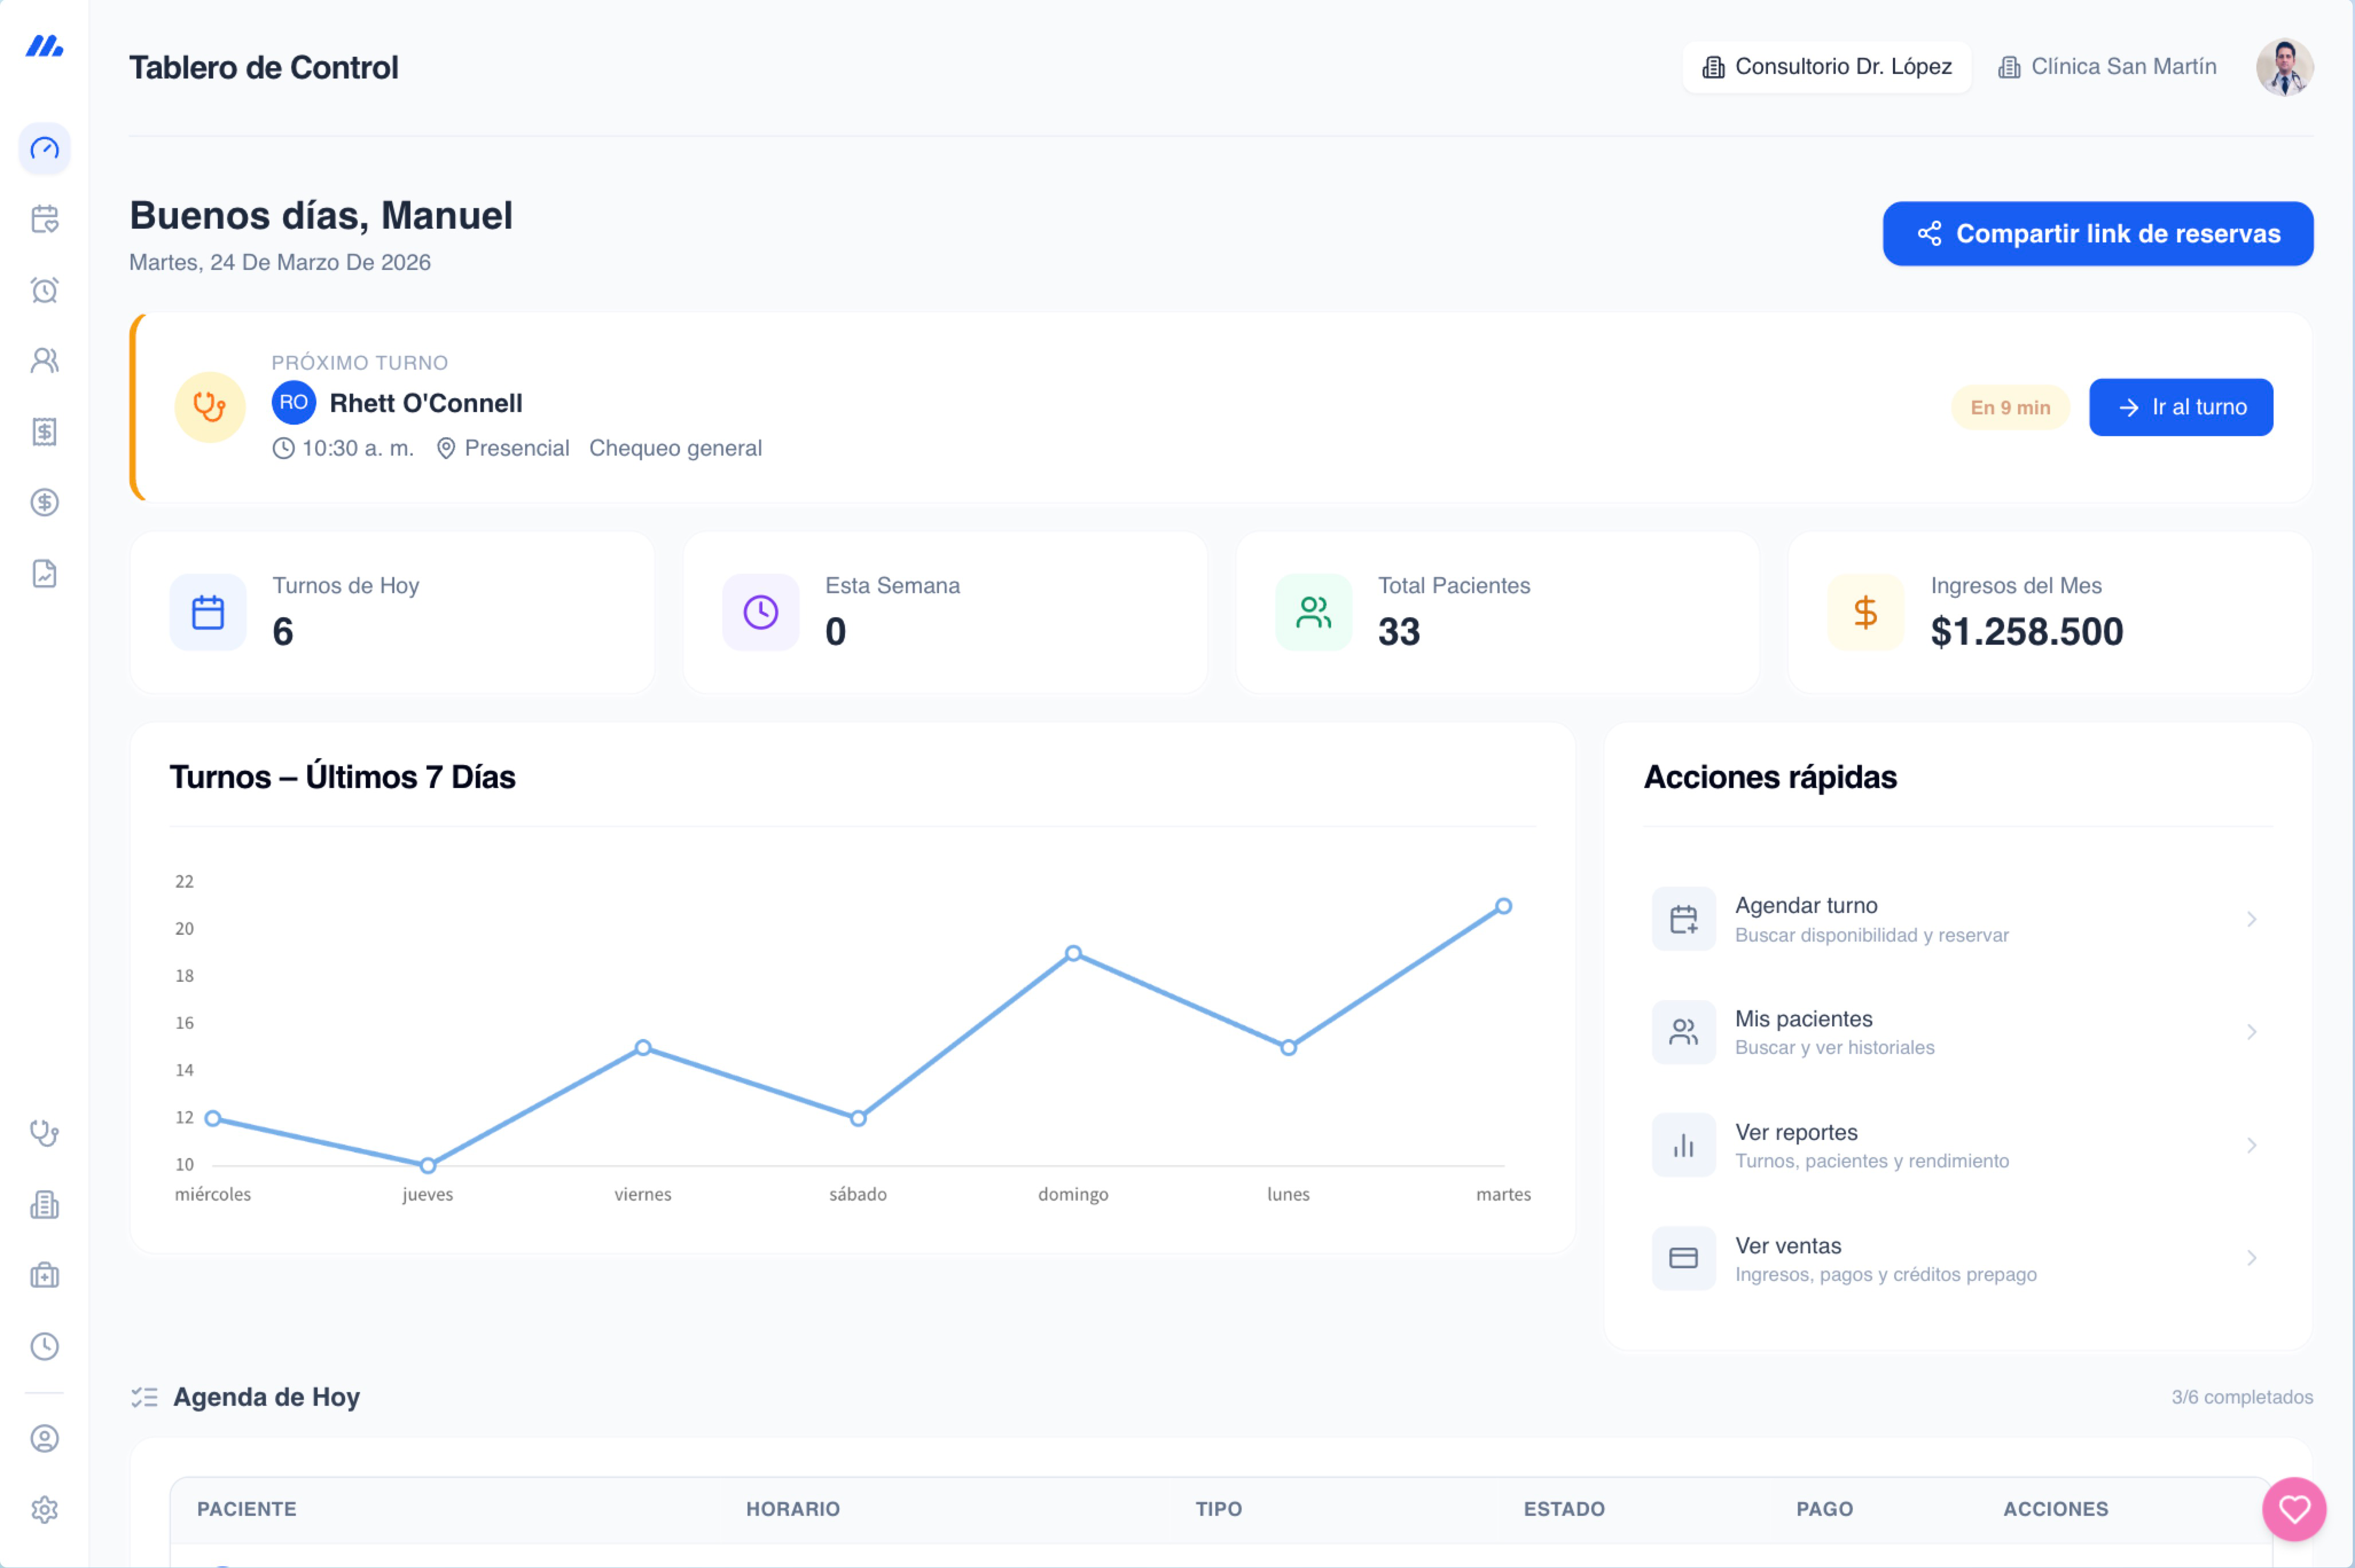This screenshot has width=2355, height=1568.
Task: Click the pink heart floating button
Action: pos(2293,1510)
